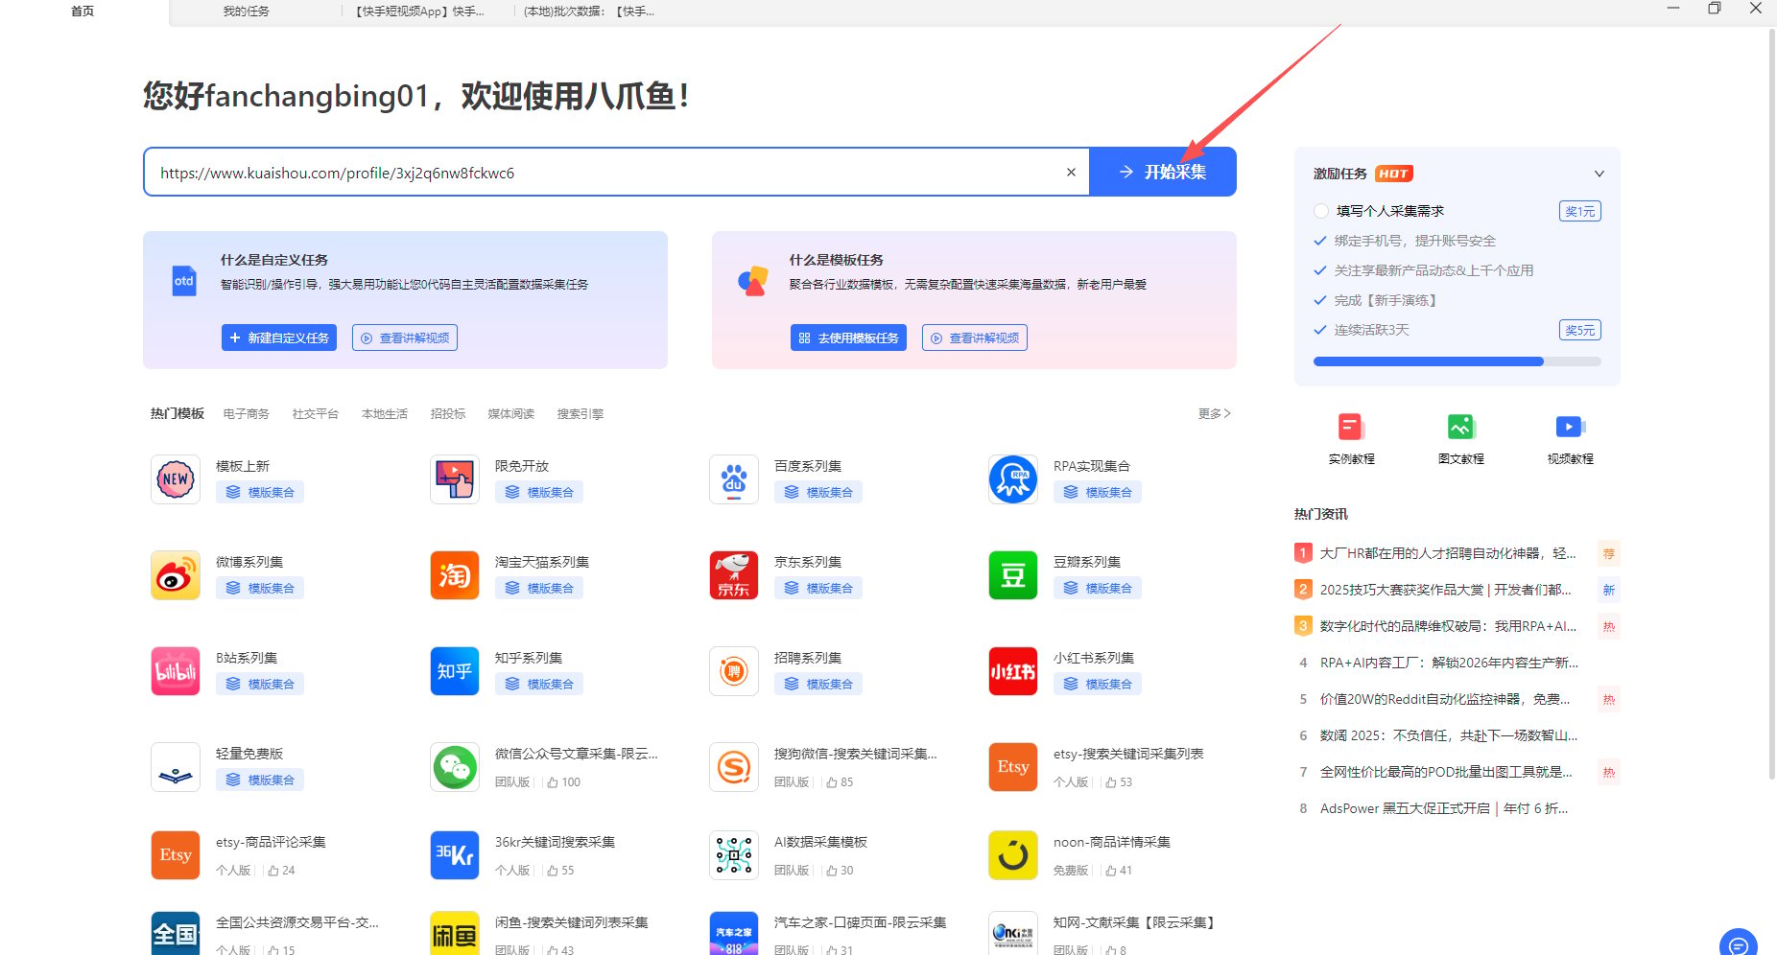Click the 奖1元 reward badge

[1579, 211]
